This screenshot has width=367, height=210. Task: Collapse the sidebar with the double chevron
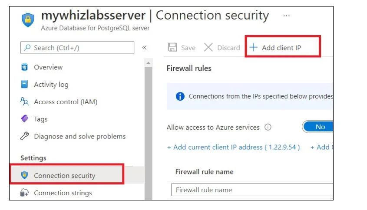(x=144, y=48)
